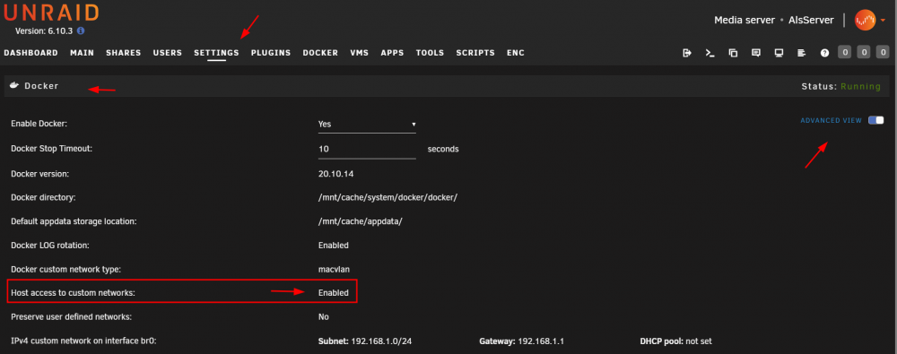The height and width of the screenshot is (354, 897).
Task: Open the Main tab
Action: (x=82, y=53)
